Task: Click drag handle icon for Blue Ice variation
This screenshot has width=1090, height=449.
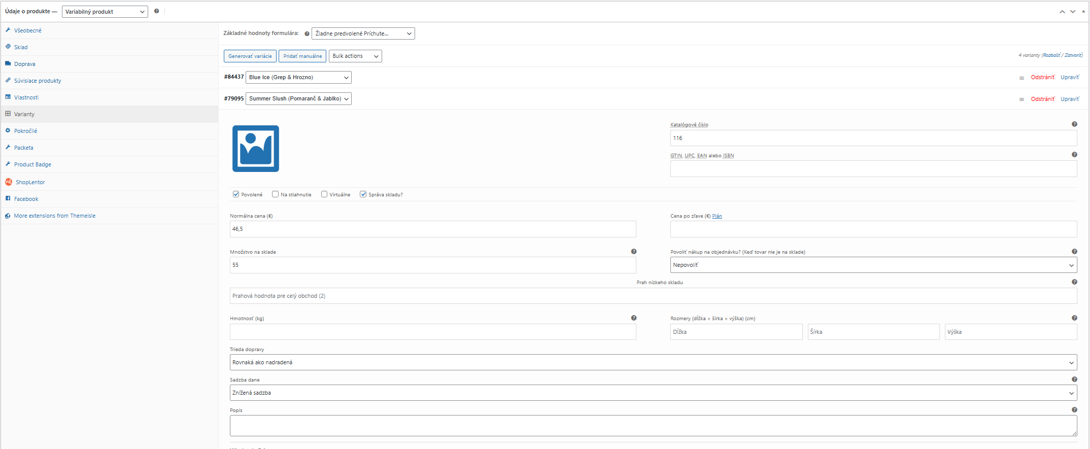Action: click(x=1021, y=78)
